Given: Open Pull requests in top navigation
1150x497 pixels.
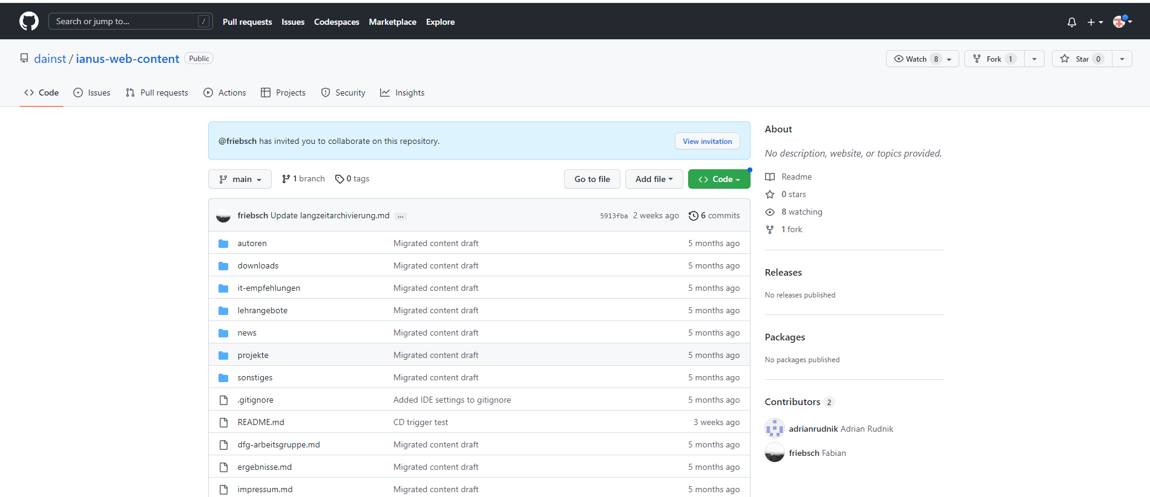Looking at the screenshot, I should 247,22.
